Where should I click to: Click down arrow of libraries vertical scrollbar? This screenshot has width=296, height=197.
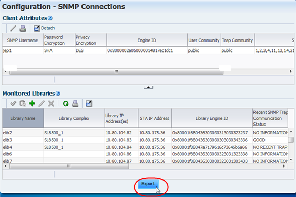[291, 160]
